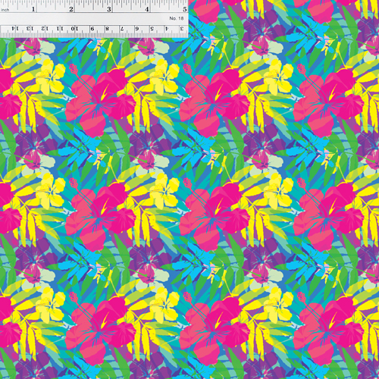
Task: Select the 8 centimeter number on ruler
Action: (x=107, y=29)
